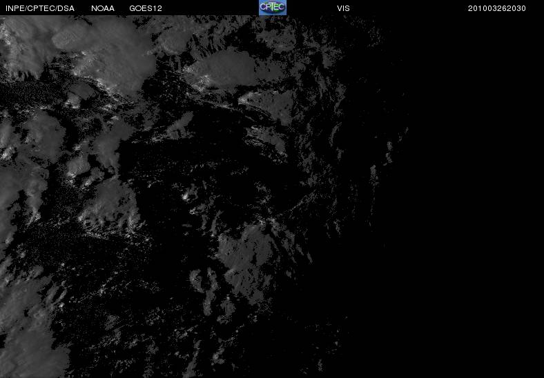Click the GOES12 satellite label
This screenshot has width=544, height=378.
pos(146,8)
